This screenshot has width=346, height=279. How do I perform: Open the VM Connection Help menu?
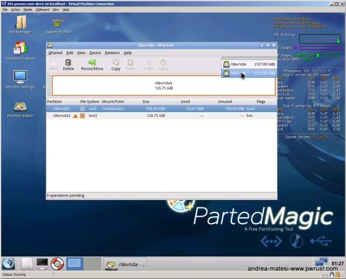point(66,10)
